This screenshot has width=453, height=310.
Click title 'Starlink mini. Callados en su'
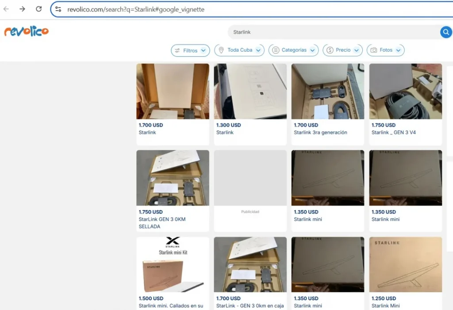(x=171, y=306)
